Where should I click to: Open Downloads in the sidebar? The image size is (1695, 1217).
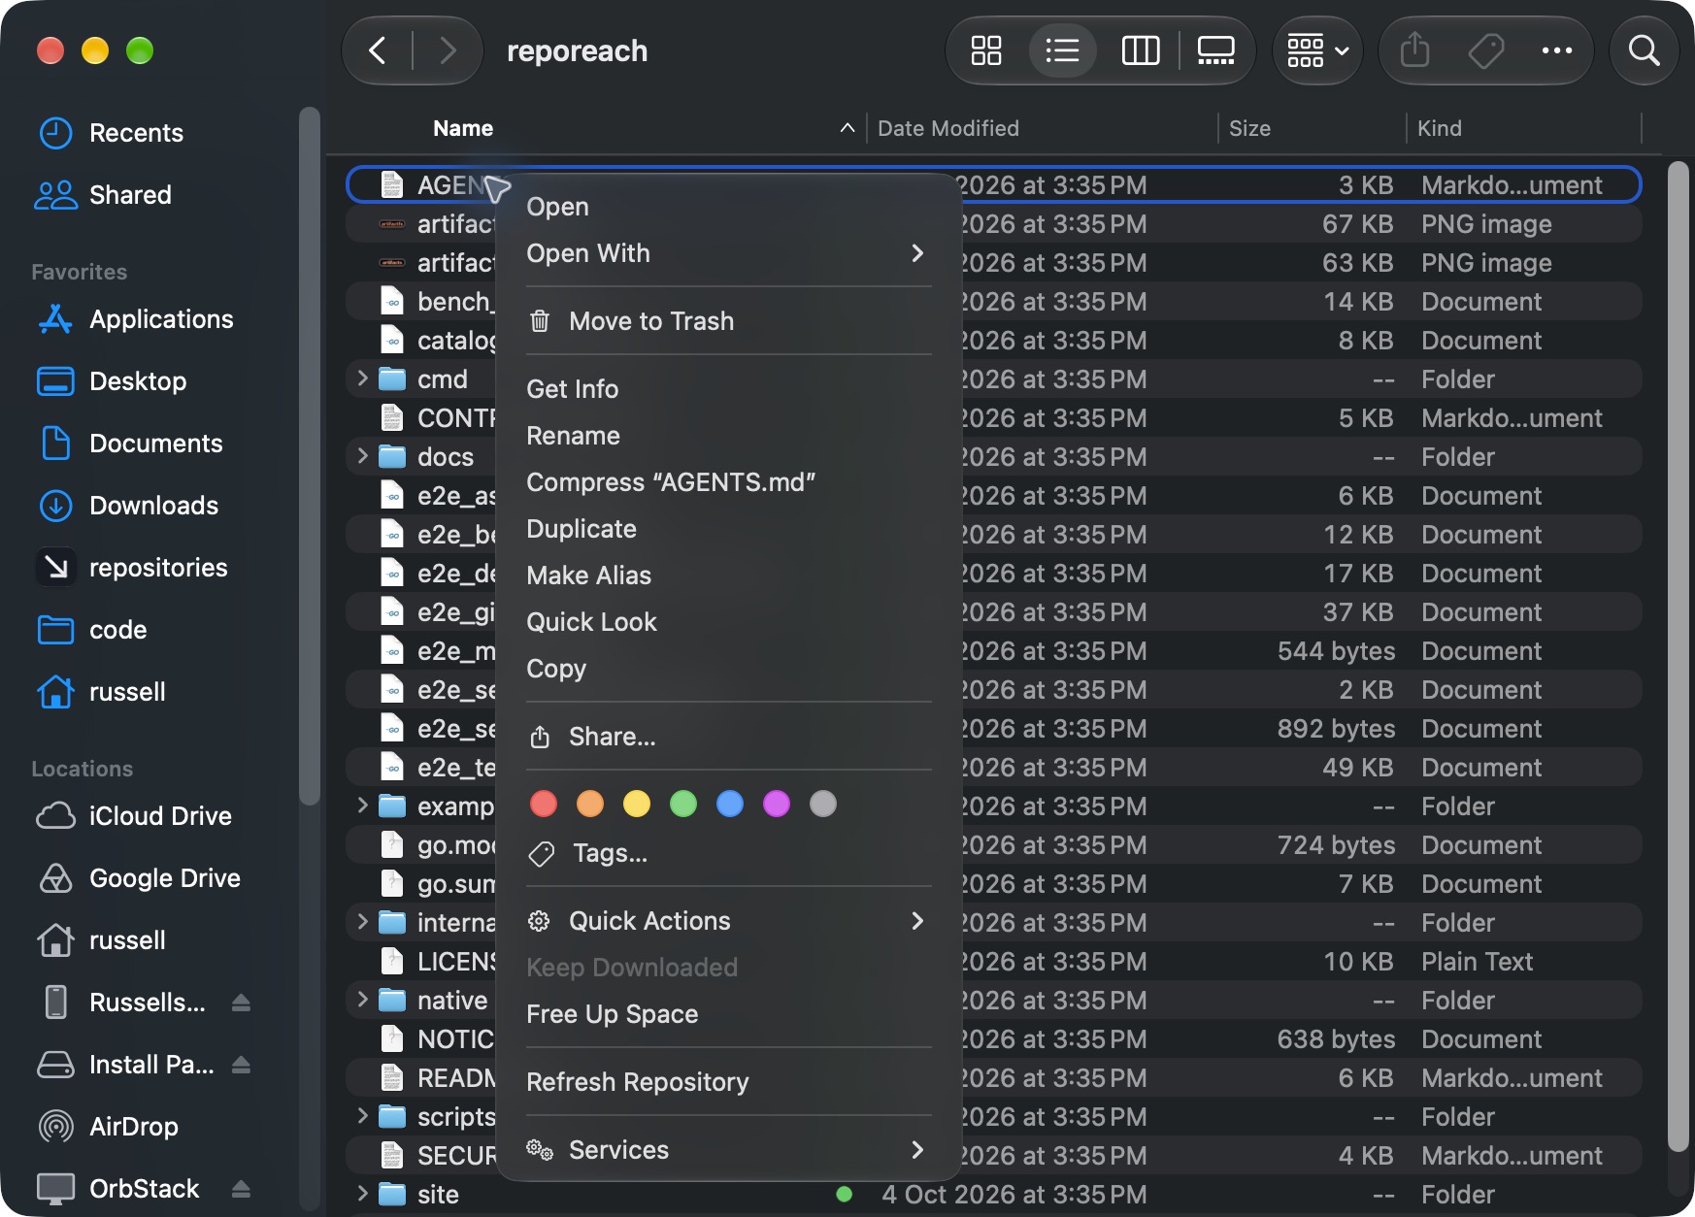pos(127,506)
